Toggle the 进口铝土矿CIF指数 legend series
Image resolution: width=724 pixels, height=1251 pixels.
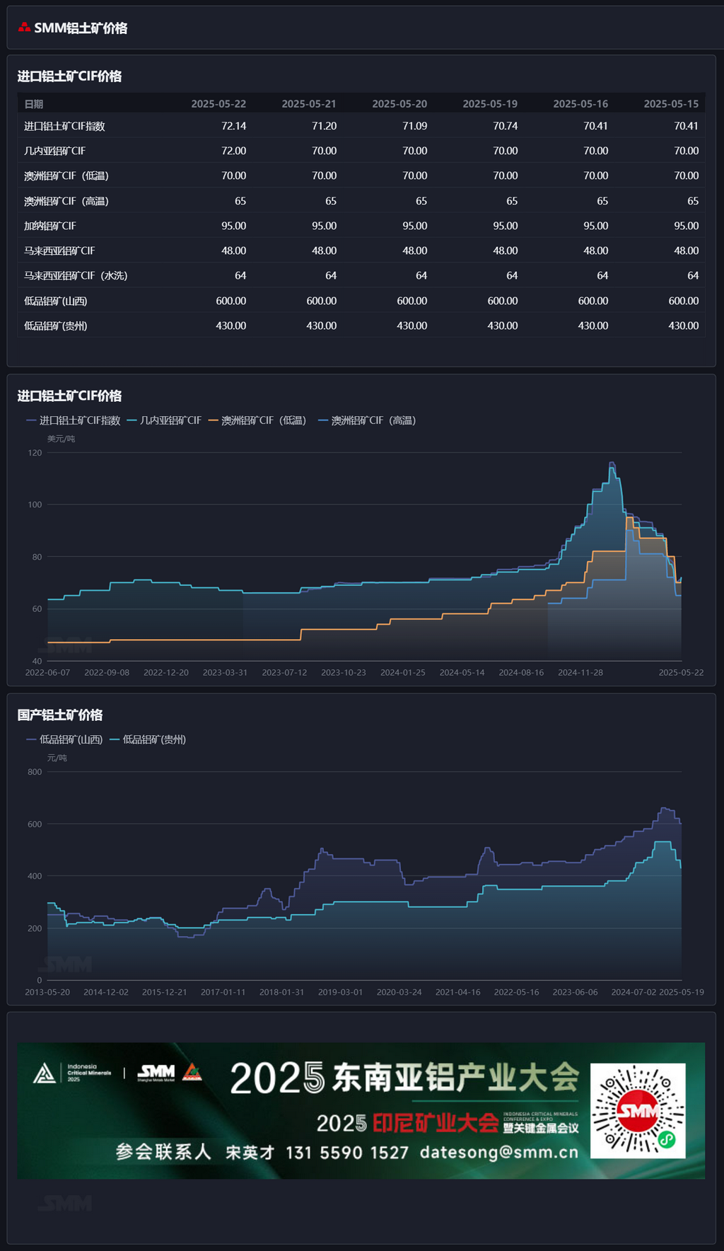pos(74,420)
